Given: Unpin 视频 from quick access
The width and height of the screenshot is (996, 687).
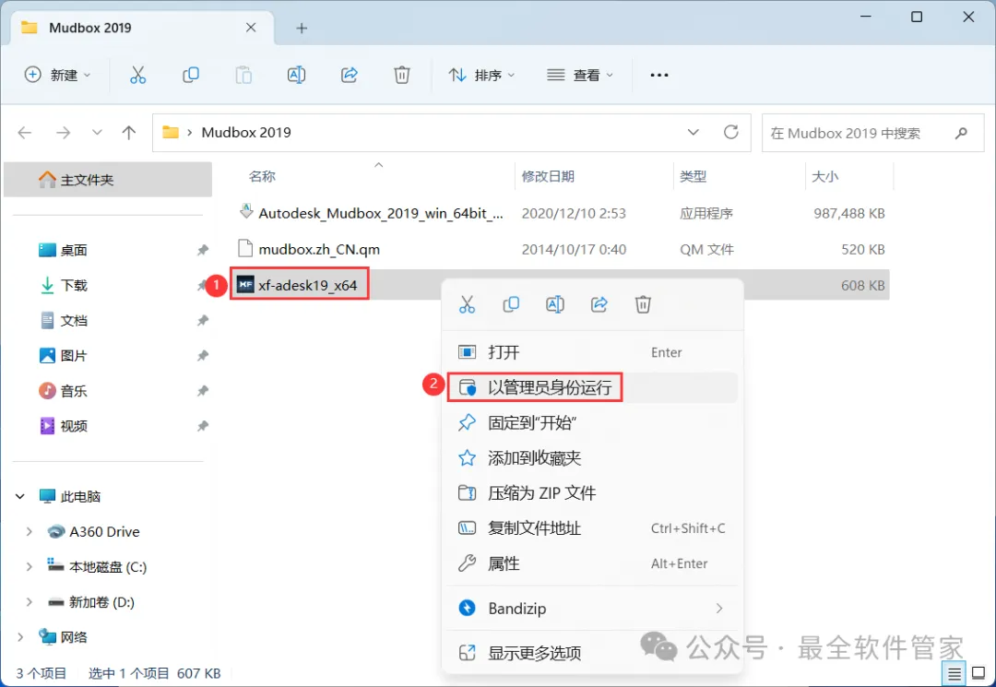Looking at the screenshot, I should click(203, 426).
